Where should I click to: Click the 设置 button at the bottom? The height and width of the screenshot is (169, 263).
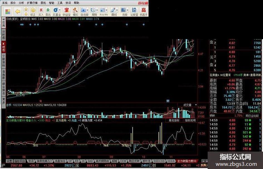9,161
